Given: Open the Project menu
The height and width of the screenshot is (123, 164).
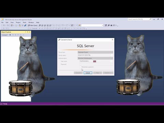Looking at the screenshot, I should pyautogui.click(x=18, y=23).
